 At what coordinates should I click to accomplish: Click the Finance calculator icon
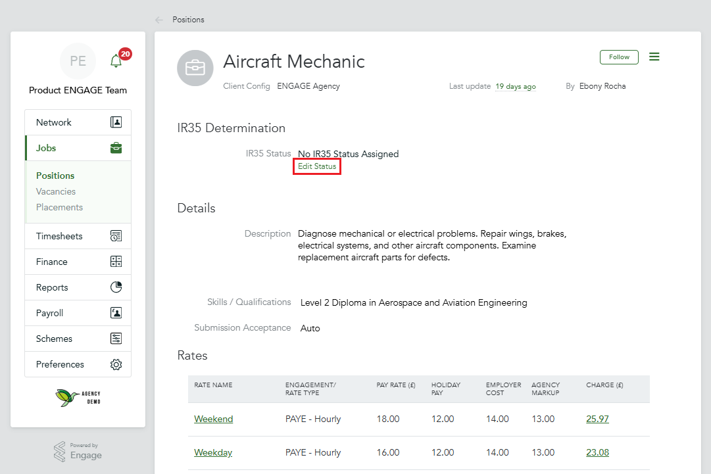coord(116,262)
